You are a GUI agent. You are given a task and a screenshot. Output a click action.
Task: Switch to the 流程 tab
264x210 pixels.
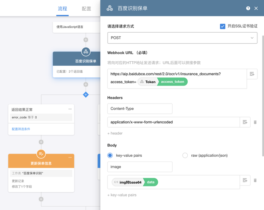pos(62,8)
